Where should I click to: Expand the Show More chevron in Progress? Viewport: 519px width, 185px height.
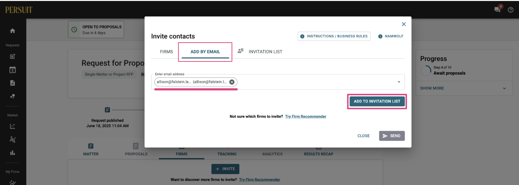point(504,88)
